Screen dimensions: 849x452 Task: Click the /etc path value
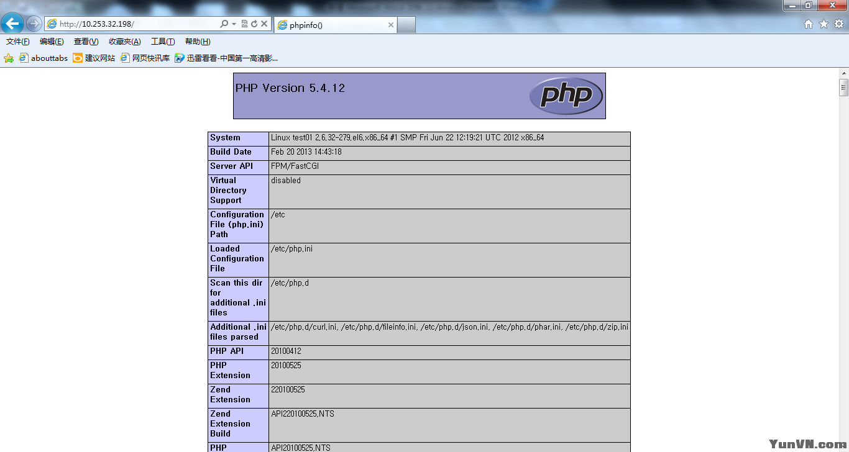pyautogui.click(x=278, y=215)
